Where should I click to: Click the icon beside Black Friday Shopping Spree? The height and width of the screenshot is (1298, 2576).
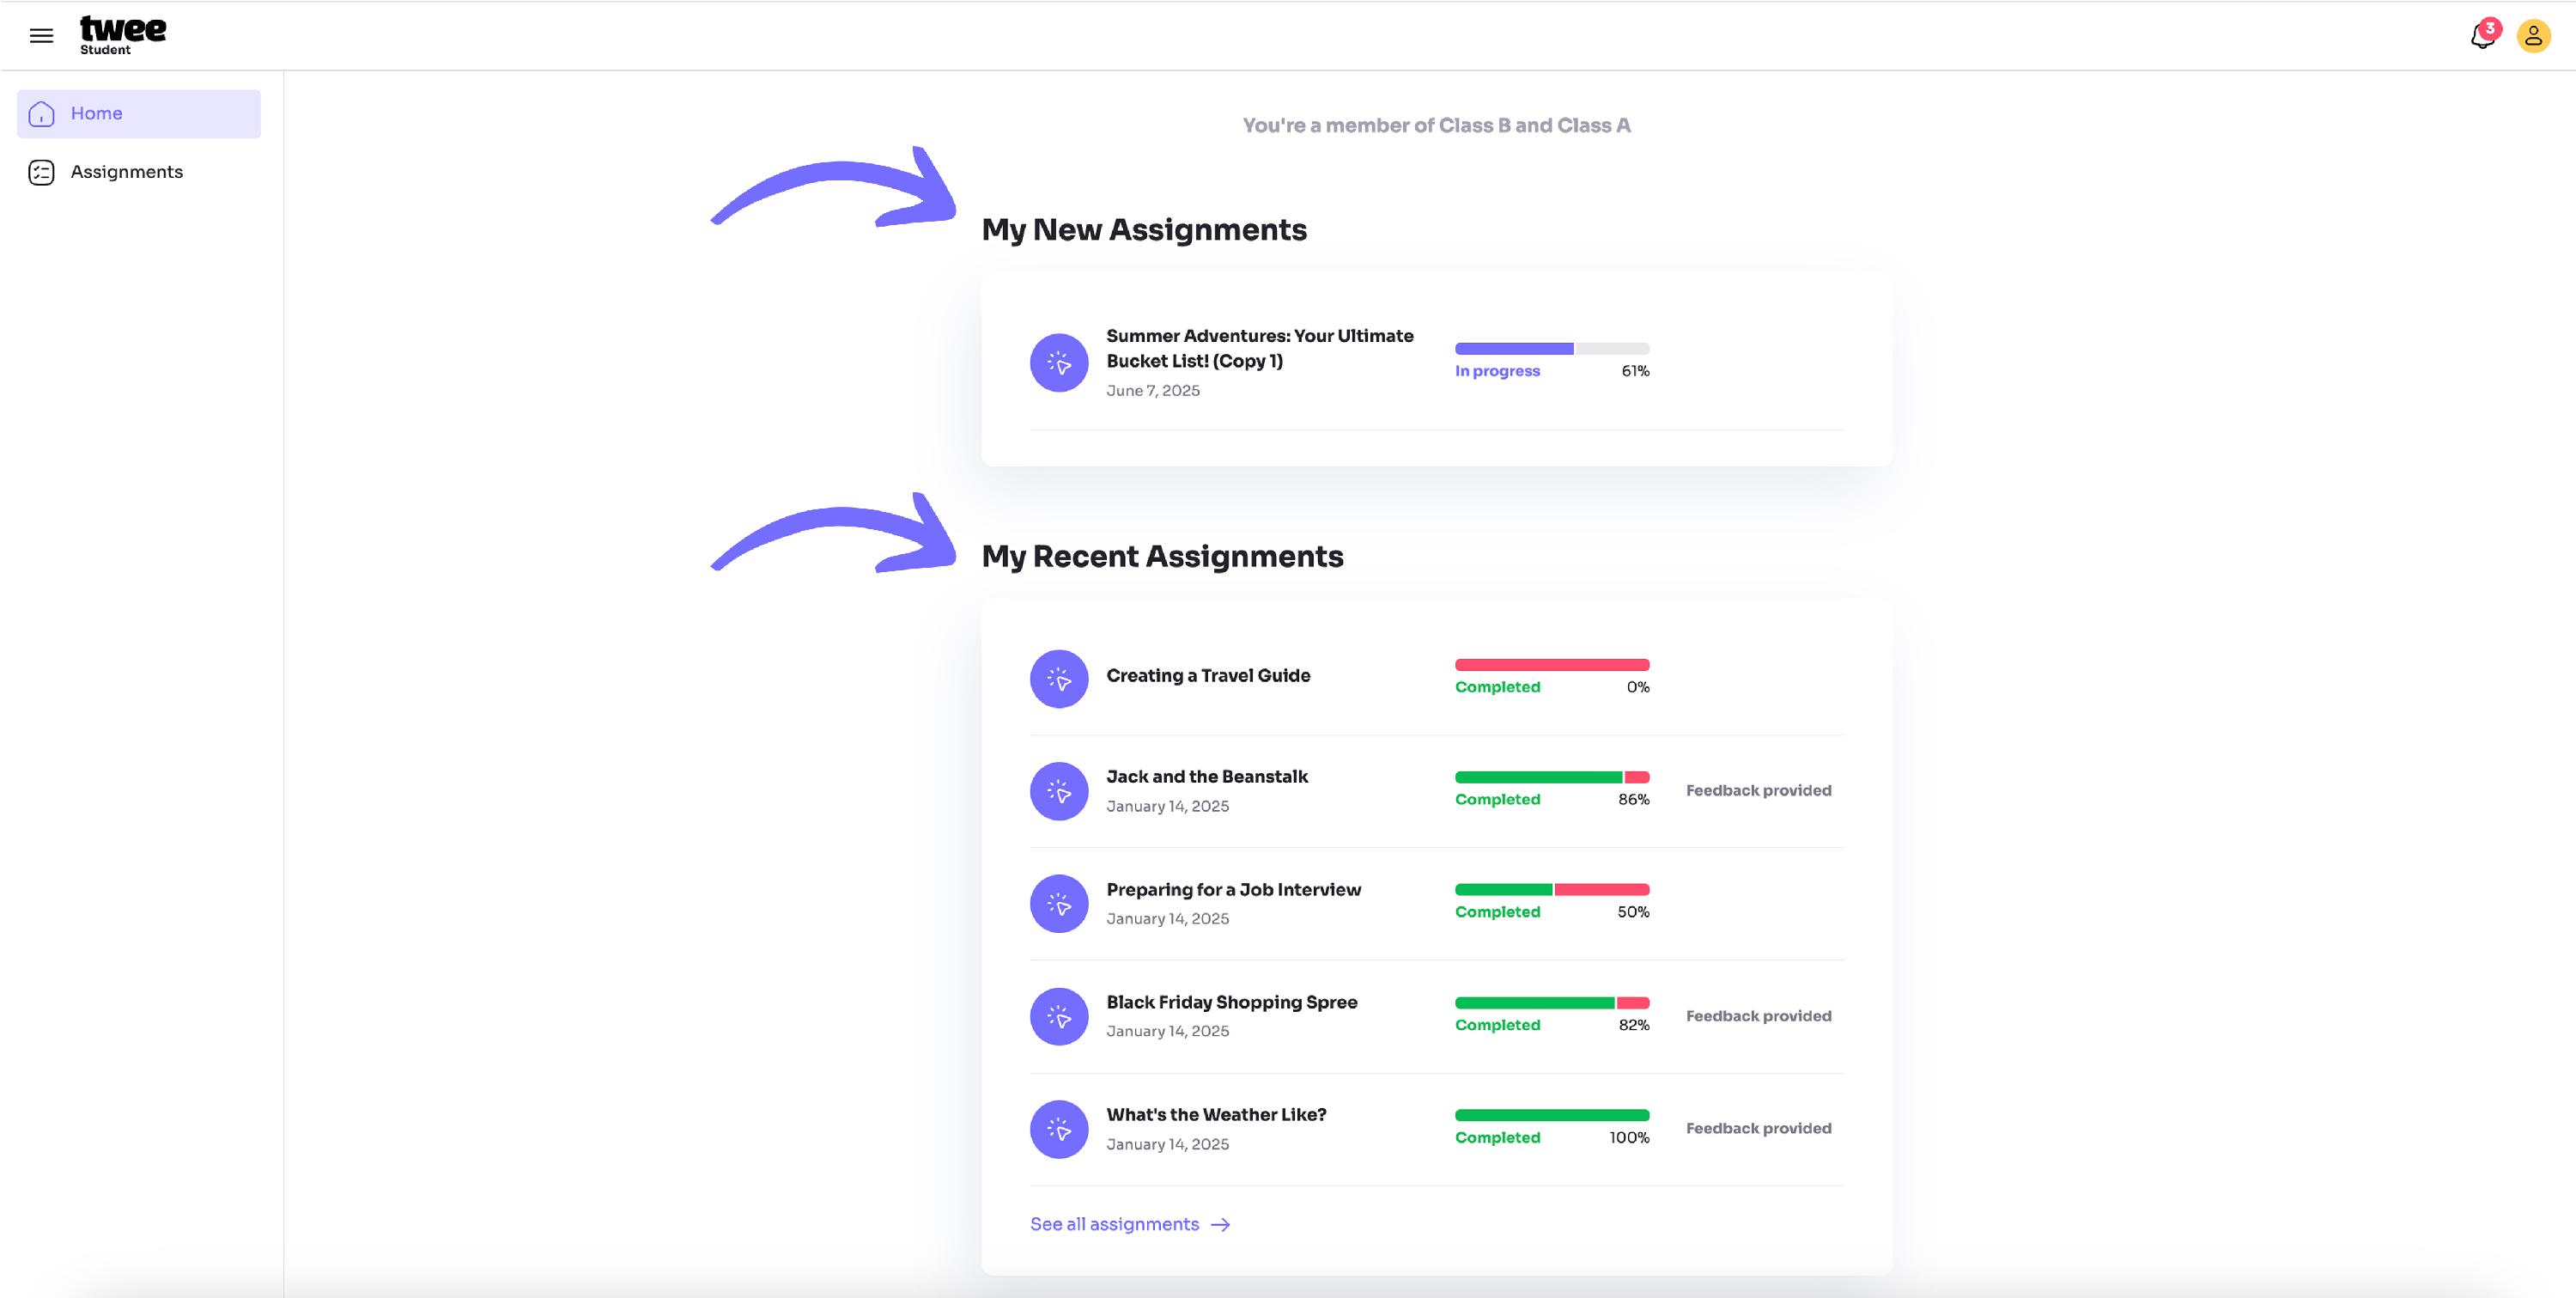[x=1059, y=1017]
